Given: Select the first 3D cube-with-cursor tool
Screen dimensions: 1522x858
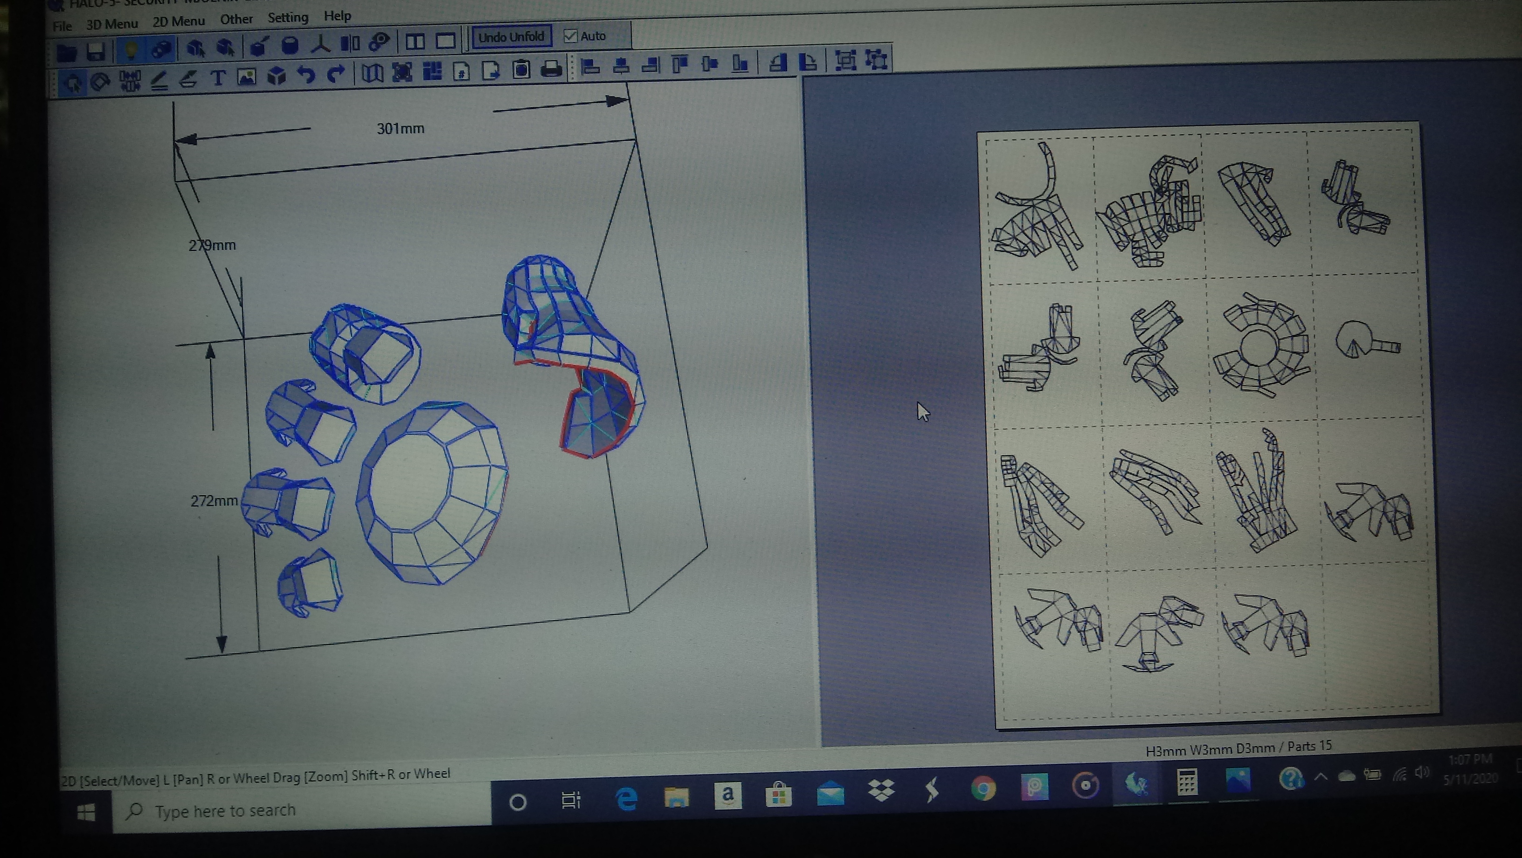Looking at the screenshot, I should coord(195,48).
